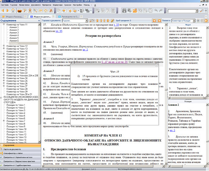Expand the Позиции по Член 7 node
This screenshot has height=171, width=209.
(4, 121)
